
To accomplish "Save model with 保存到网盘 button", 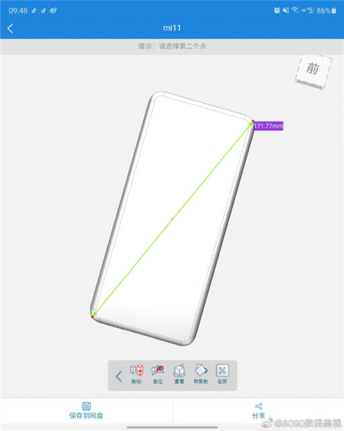I will coord(86,411).
